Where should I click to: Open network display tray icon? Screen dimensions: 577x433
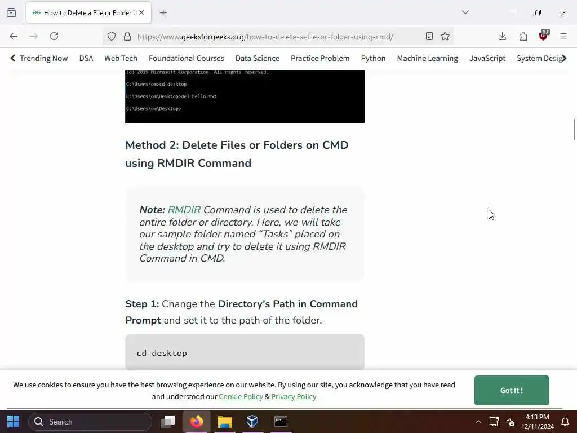494,422
